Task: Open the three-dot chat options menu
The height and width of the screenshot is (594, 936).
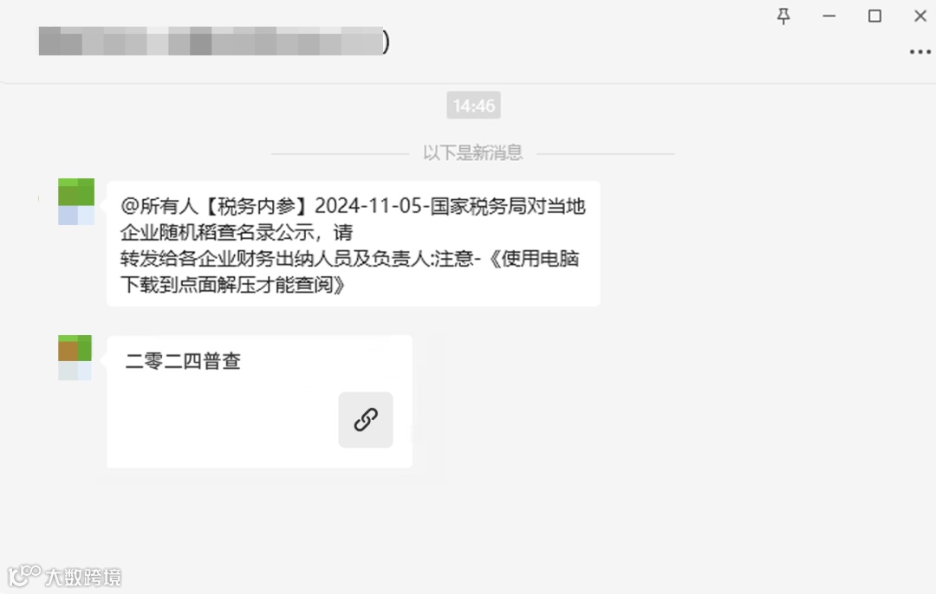Action: [920, 52]
